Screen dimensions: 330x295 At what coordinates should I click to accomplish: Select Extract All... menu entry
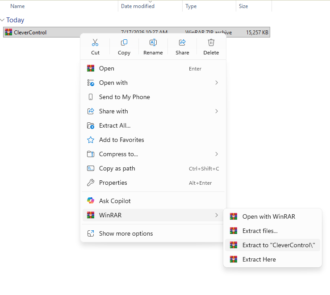tap(153, 125)
